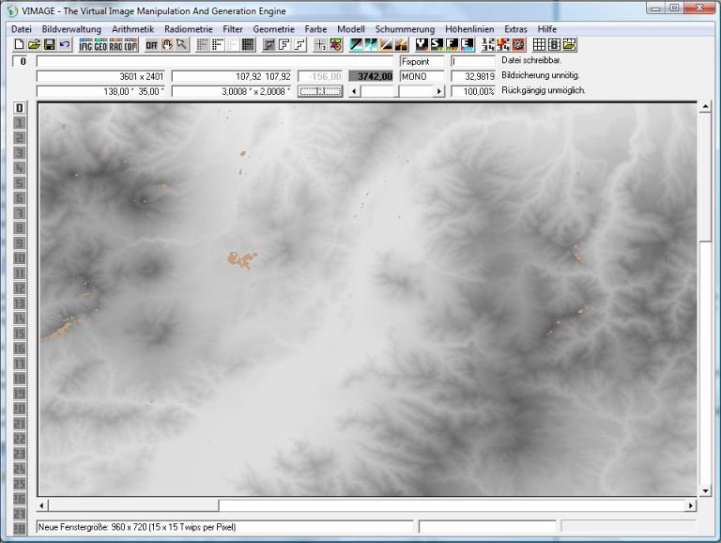
Task: Select the IMG toolbar icon
Action: pos(85,44)
